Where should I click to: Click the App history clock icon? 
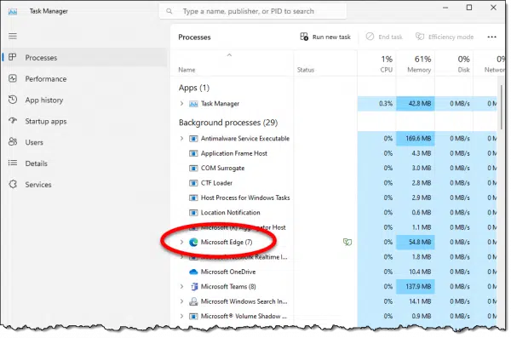pos(13,100)
